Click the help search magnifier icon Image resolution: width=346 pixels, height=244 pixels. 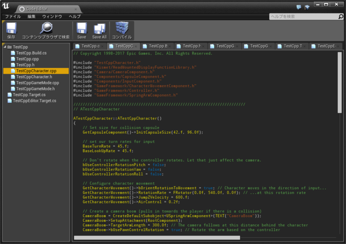point(341,17)
